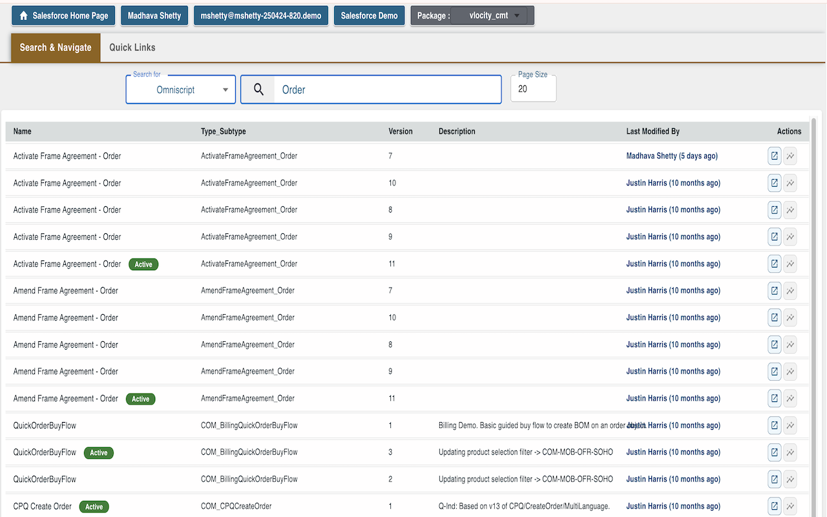The width and height of the screenshot is (827, 517).
Task: Click the Type_Subtype column header
Action: [224, 131]
